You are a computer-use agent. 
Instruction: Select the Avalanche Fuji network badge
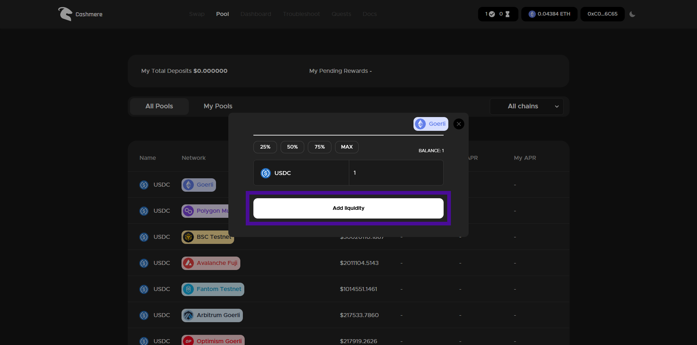[211, 263]
